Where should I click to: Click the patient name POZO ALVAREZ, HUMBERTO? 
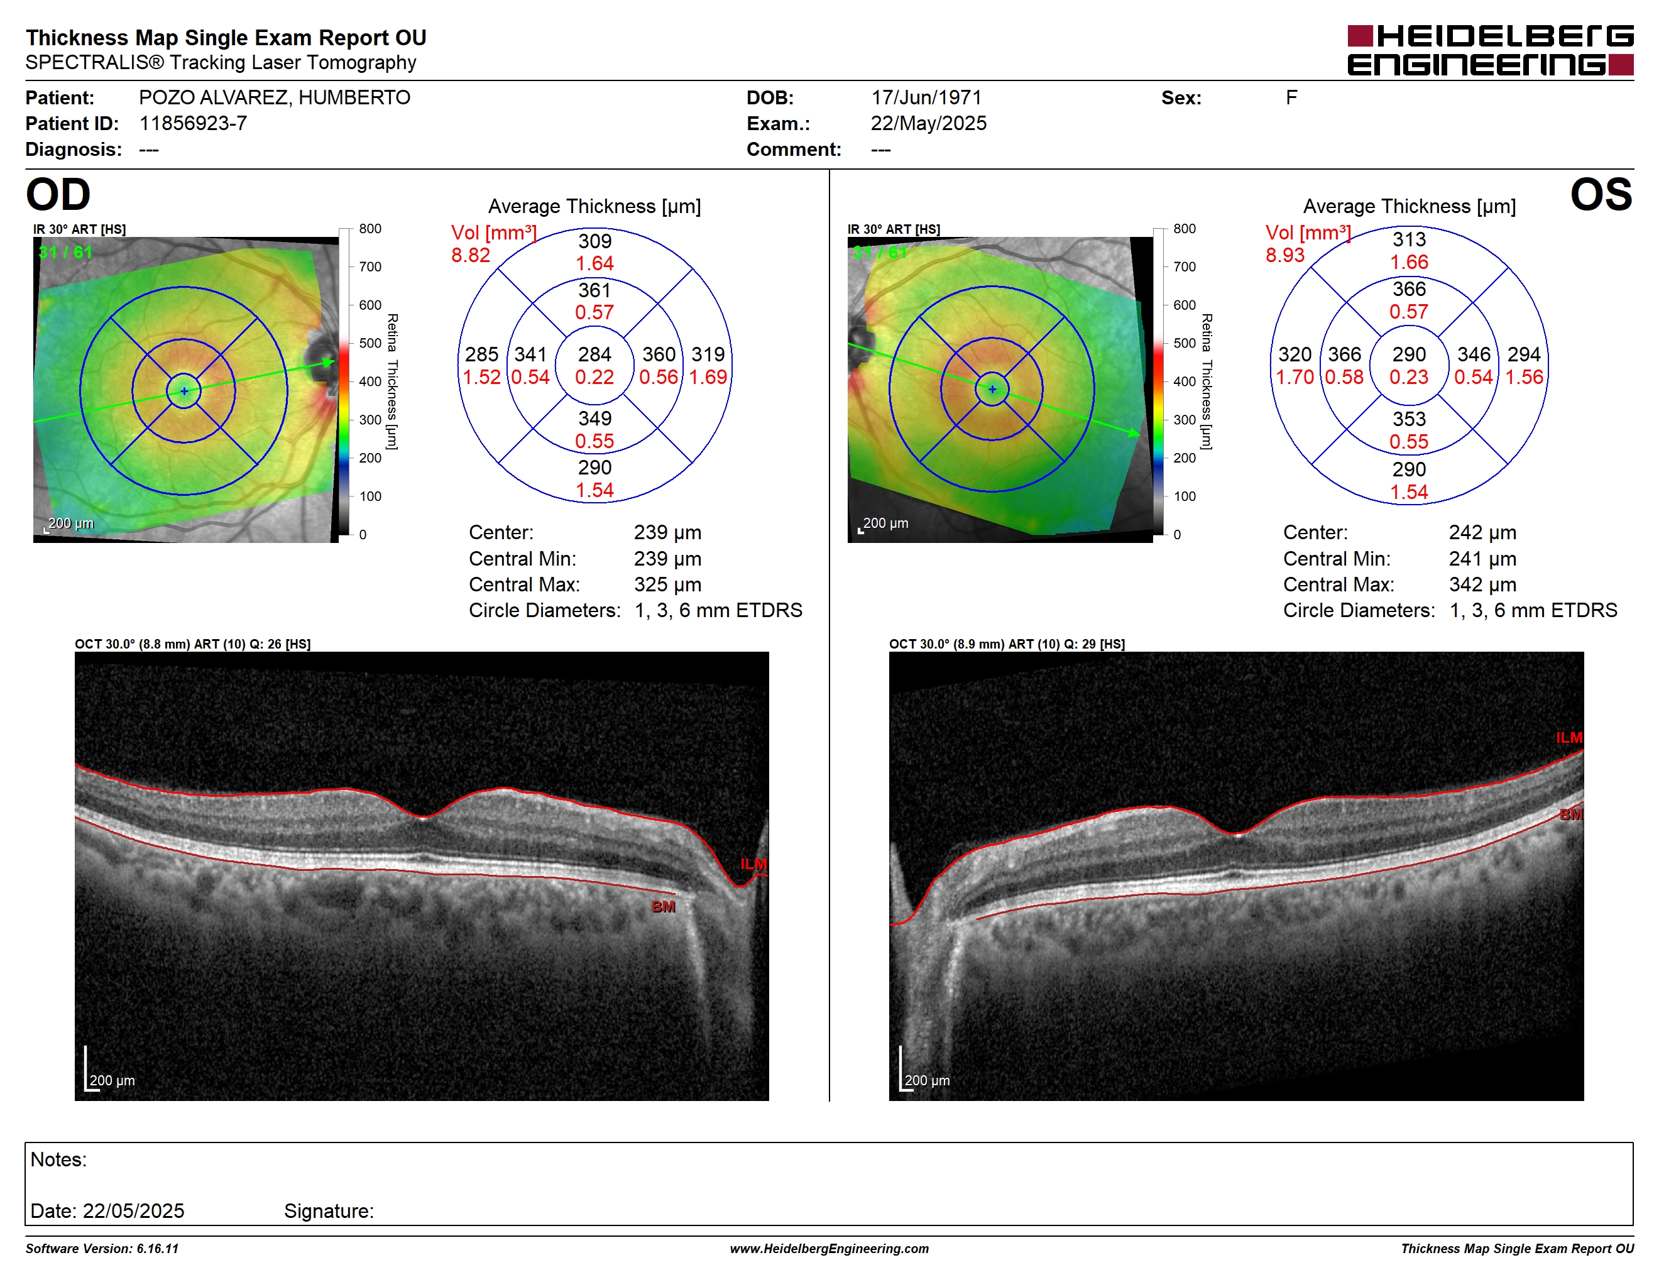click(274, 97)
